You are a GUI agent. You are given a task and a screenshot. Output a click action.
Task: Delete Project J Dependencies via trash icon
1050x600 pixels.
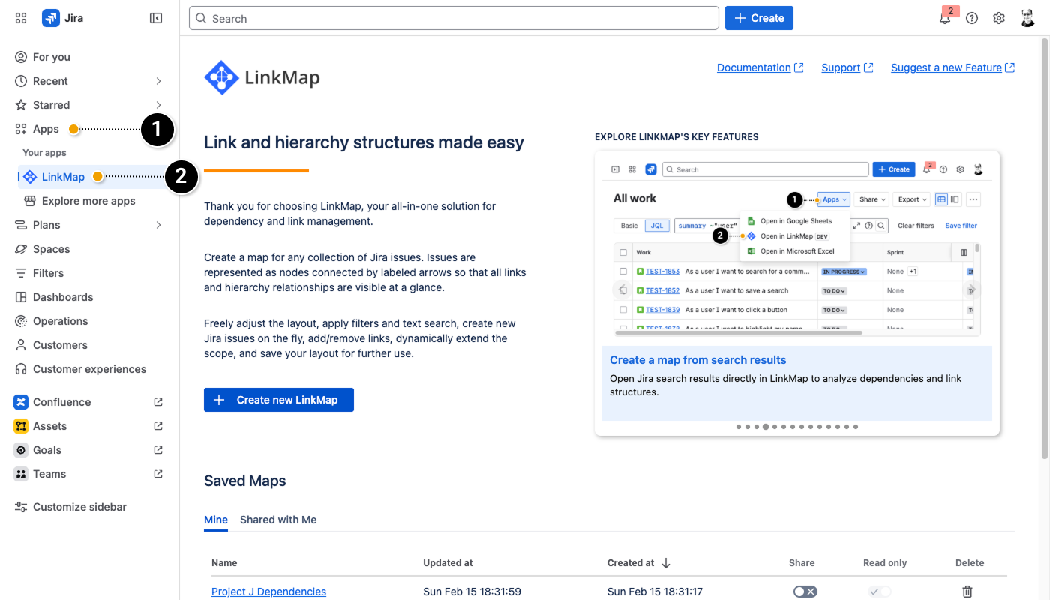pyautogui.click(x=967, y=592)
